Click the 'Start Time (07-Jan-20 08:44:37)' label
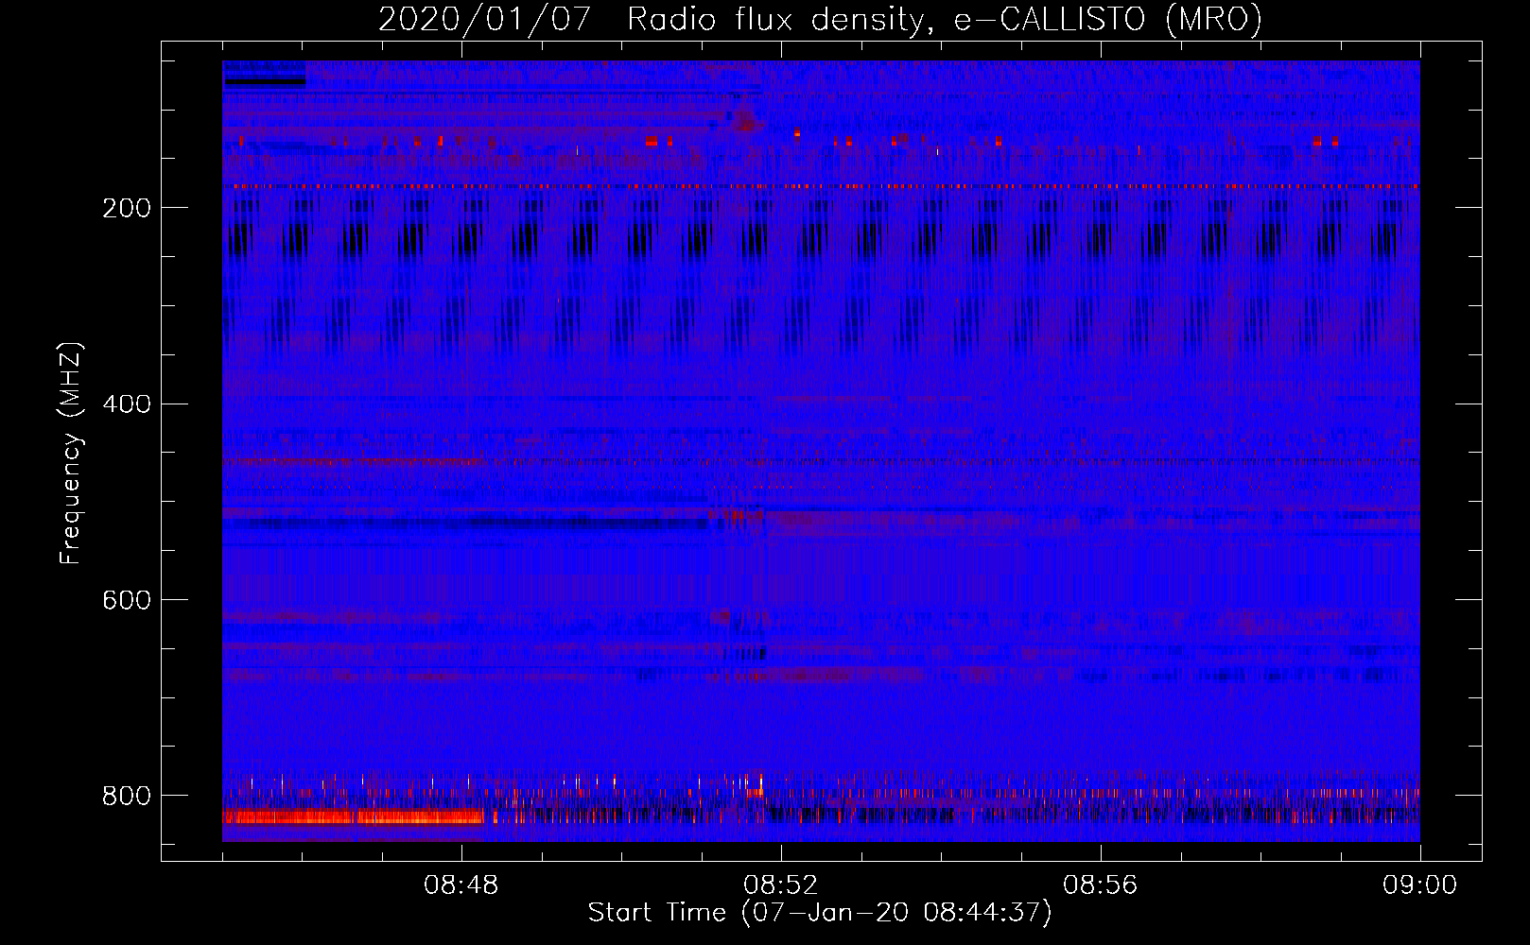The image size is (1530, 945). click(819, 914)
